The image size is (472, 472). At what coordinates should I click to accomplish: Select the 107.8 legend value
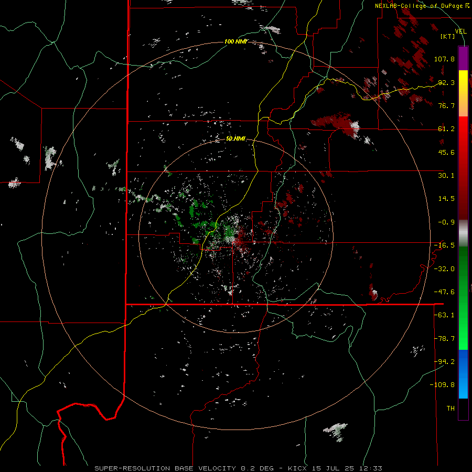pos(444,59)
